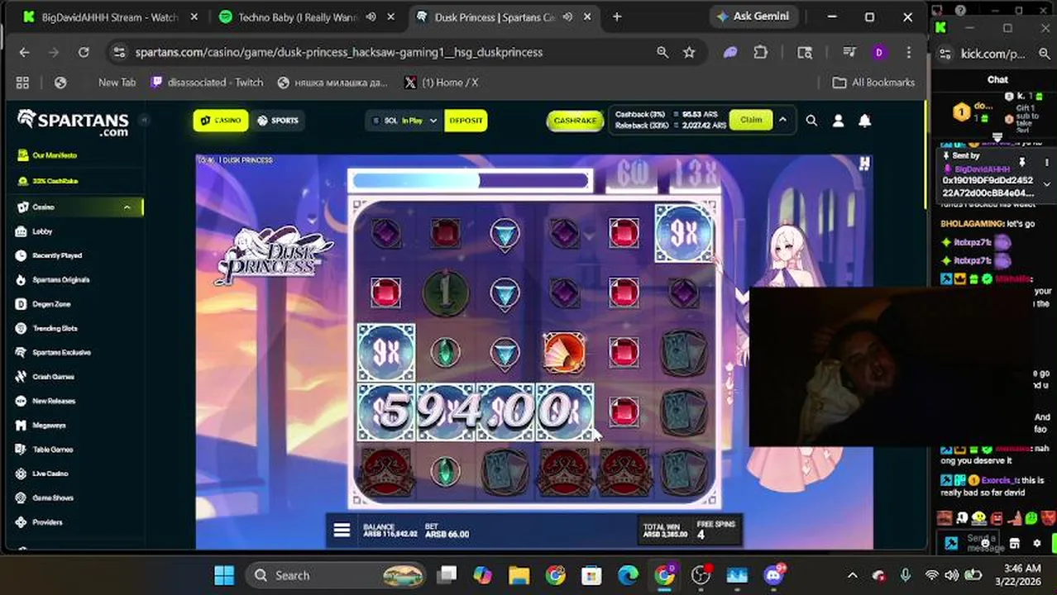Open Recently Played in sidebar

(56, 255)
